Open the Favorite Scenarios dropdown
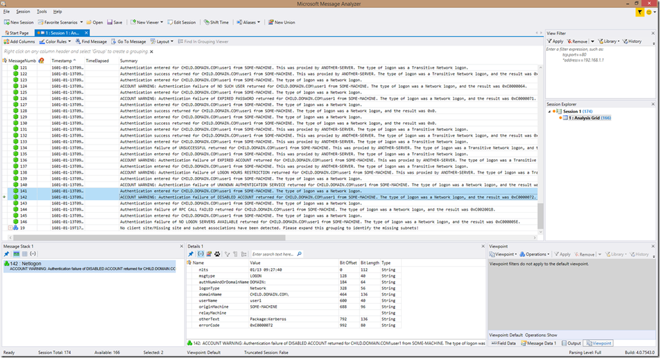This screenshot has width=660, height=358. click(60, 22)
